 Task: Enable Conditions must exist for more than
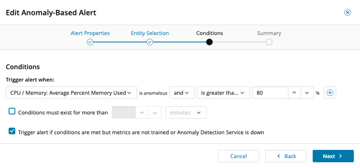(x=12, y=112)
